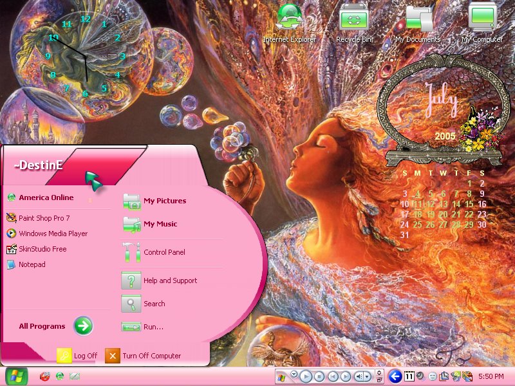Click the system clock showing 5:50 PM
The height and width of the screenshot is (386, 515).
coord(491,376)
